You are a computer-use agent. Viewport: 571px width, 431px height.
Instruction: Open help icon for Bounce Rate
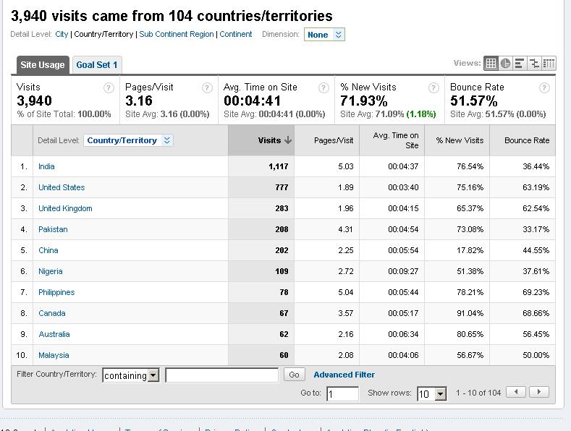544,88
